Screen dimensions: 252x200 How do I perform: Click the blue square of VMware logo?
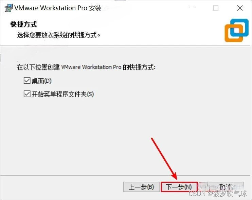point(239,28)
